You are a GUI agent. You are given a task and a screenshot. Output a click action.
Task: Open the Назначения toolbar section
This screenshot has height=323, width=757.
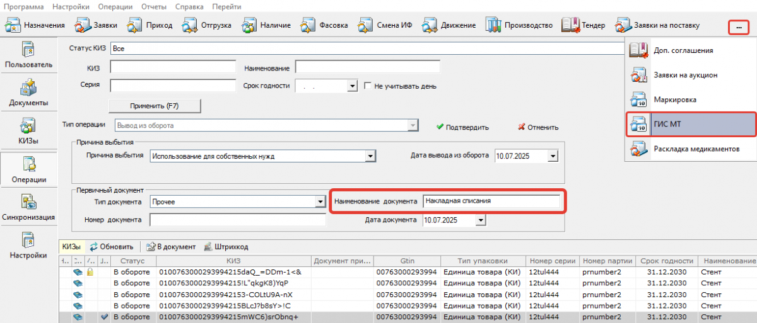point(36,25)
